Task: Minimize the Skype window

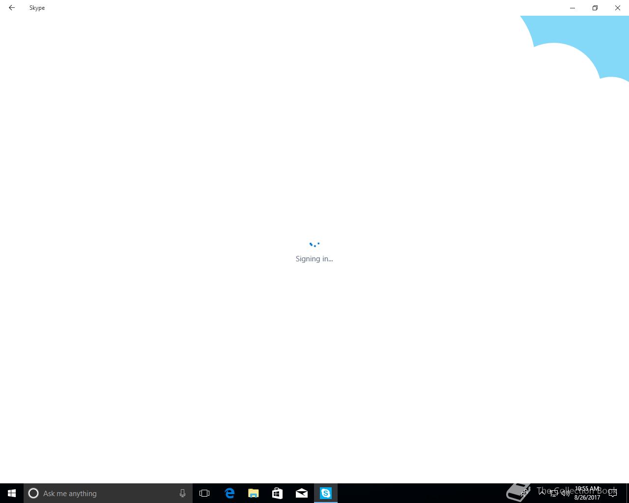Action: pos(572,8)
